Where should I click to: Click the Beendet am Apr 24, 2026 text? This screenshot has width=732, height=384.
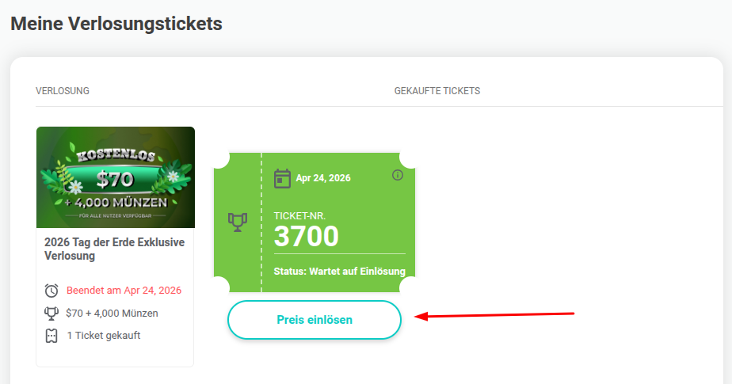tap(124, 291)
